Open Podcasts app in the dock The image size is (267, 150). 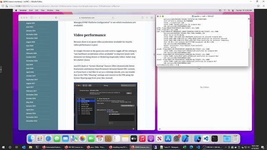click(x=151, y=139)
